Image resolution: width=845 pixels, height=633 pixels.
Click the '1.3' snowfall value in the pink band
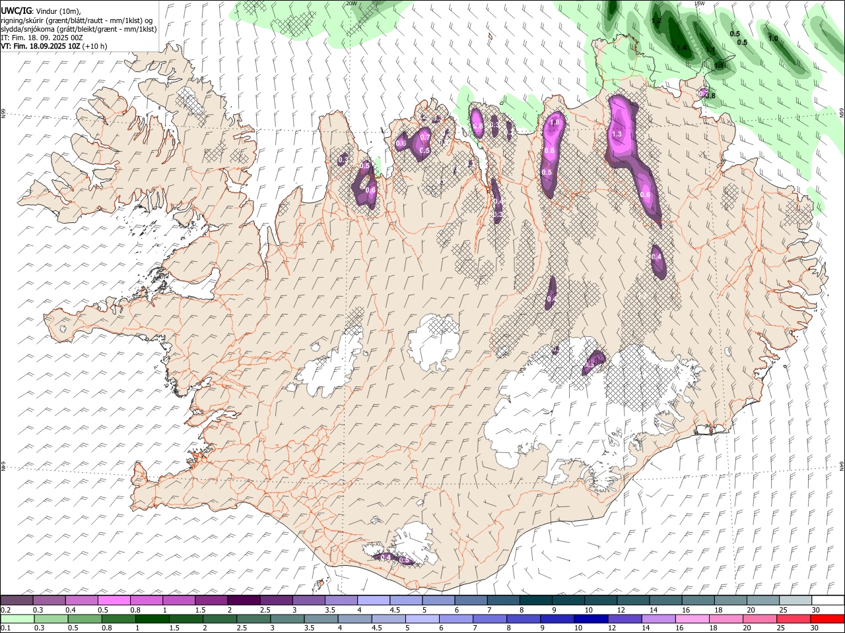click(617, 135)
